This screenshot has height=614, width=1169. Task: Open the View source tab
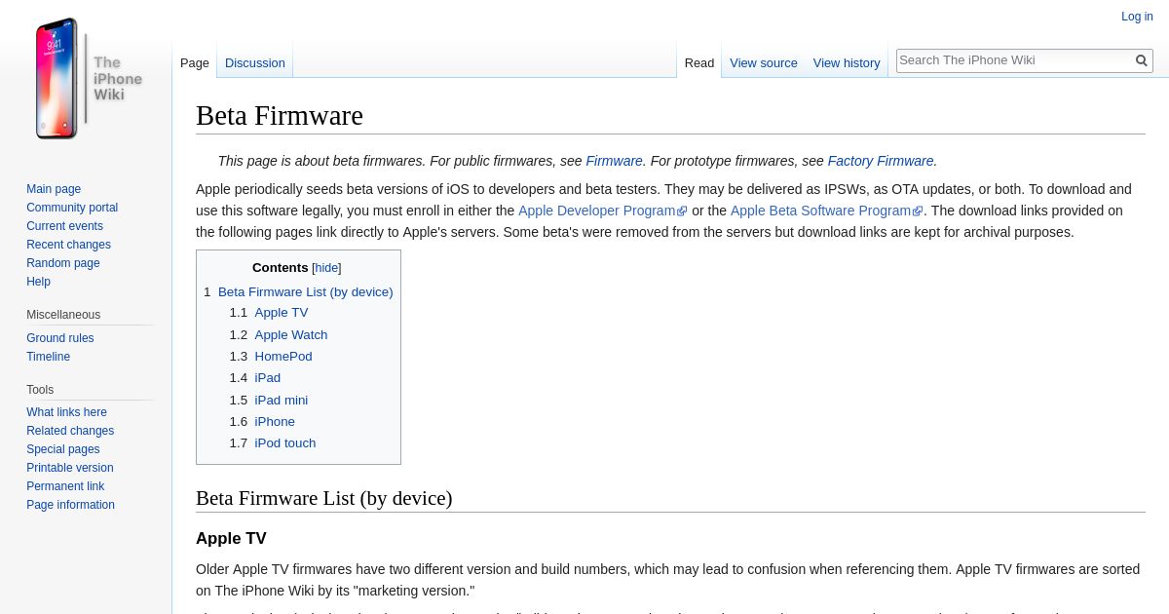[x=764, y=62]
